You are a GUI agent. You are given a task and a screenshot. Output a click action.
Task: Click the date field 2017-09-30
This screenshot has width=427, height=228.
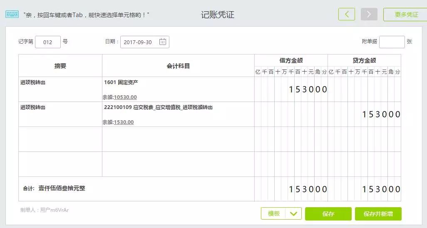138,42
